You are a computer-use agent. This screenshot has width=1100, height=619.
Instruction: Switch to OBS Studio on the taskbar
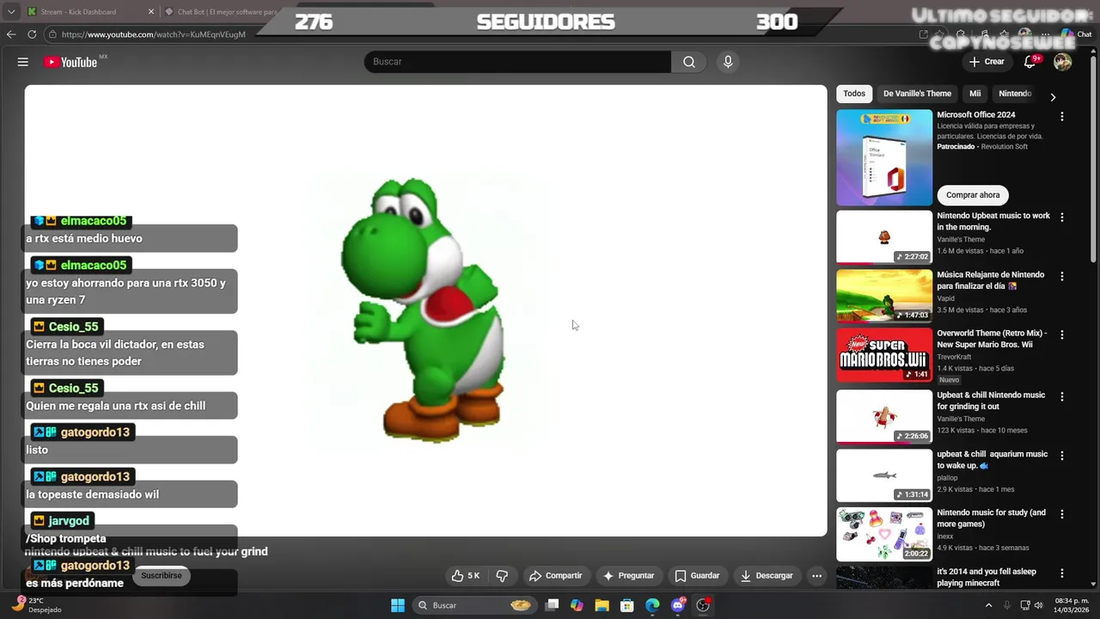click(703, 605)
